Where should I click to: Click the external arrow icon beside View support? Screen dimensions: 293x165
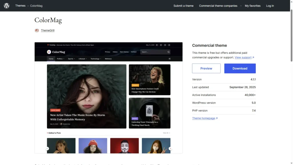tap(253, 57)
